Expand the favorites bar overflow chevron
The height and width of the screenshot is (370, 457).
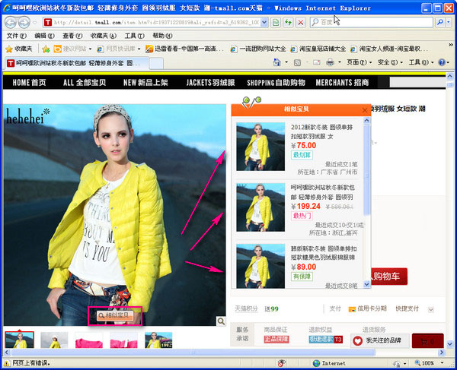coord(451,45)
